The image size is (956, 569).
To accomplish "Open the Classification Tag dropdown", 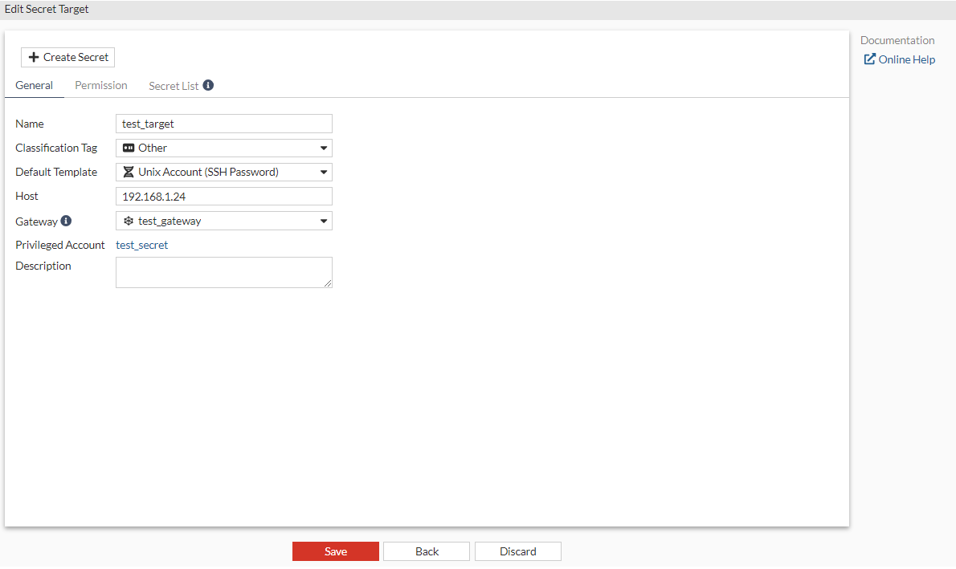I will tap(323, 148).
